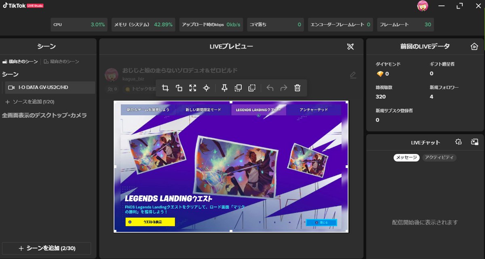Pin the selected source with pin icon
Screen dimensions: 485x259
coord(225,88)
